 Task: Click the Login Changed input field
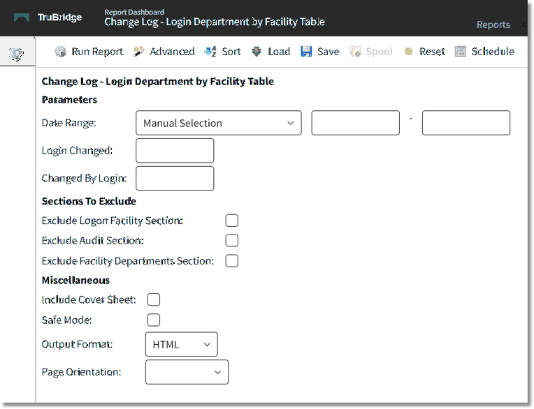[x=175, y=151]
